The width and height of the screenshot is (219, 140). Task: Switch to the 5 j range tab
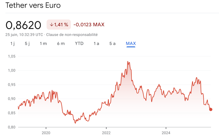coord(27,43)
